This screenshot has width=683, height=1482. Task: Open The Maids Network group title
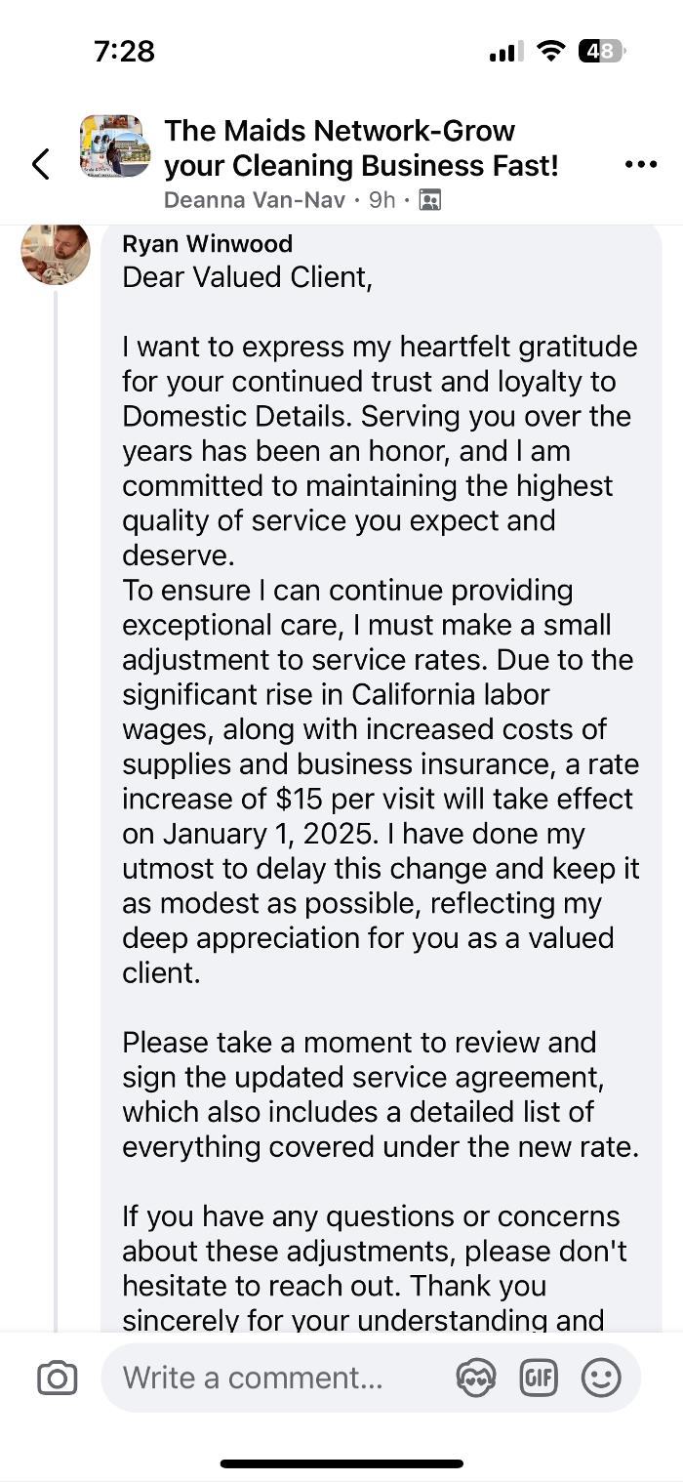pos(361,147)
